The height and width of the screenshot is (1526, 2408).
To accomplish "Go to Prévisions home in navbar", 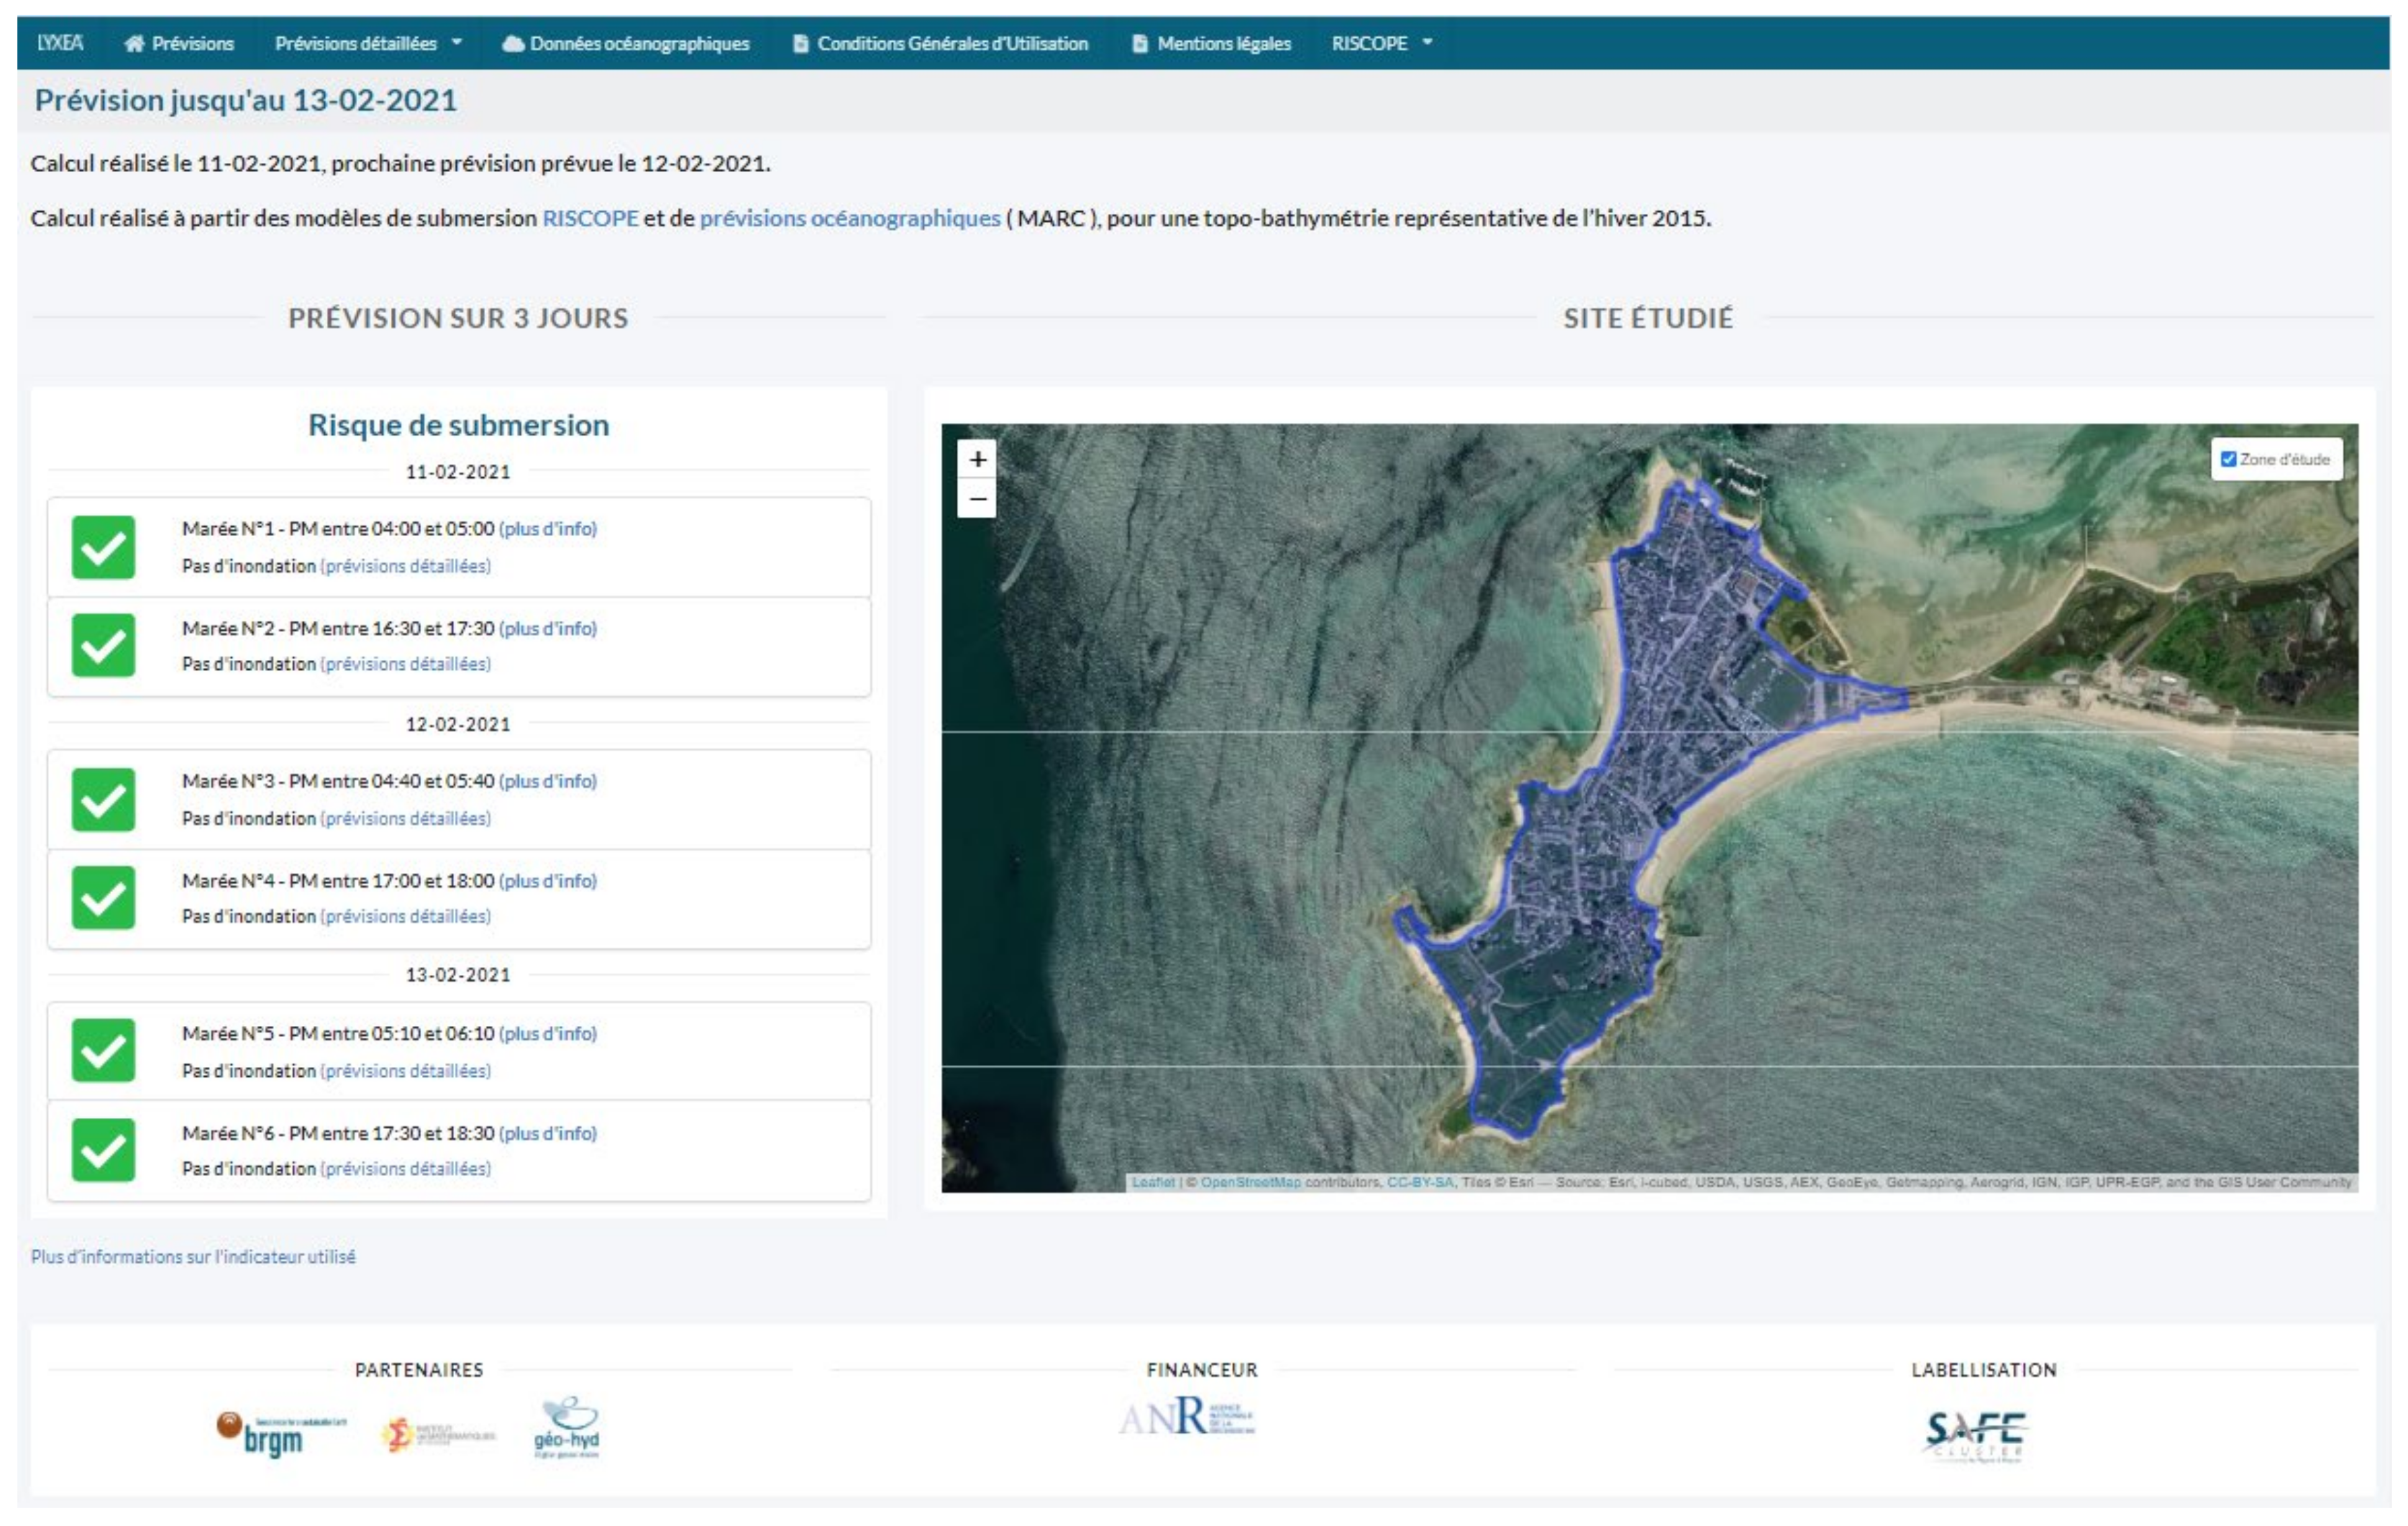I will click(x=179, y=43).
